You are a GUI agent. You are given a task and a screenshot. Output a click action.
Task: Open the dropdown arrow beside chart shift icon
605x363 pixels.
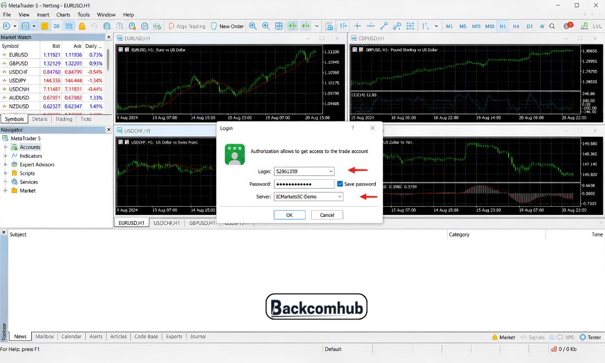(317, 26)
